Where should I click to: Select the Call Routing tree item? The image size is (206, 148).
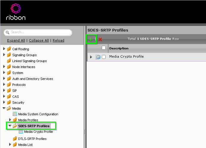click(x=21, y=49)
